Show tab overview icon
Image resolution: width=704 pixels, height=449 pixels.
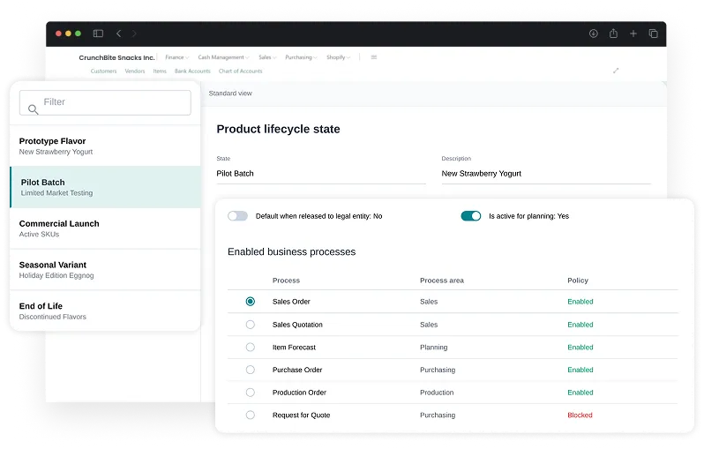(653, 34)
